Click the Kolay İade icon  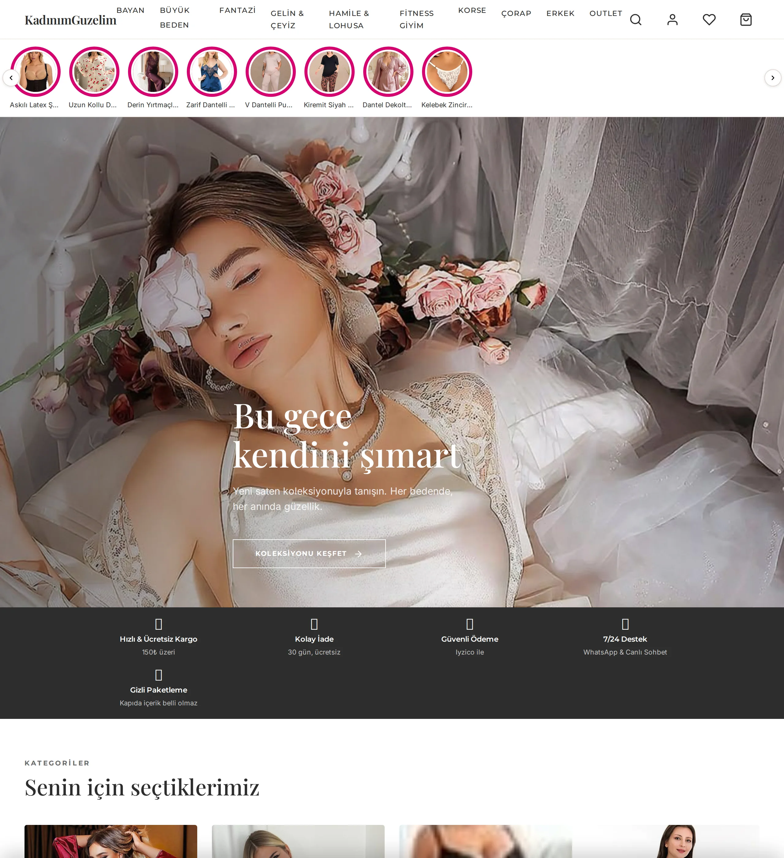[314, 624]
